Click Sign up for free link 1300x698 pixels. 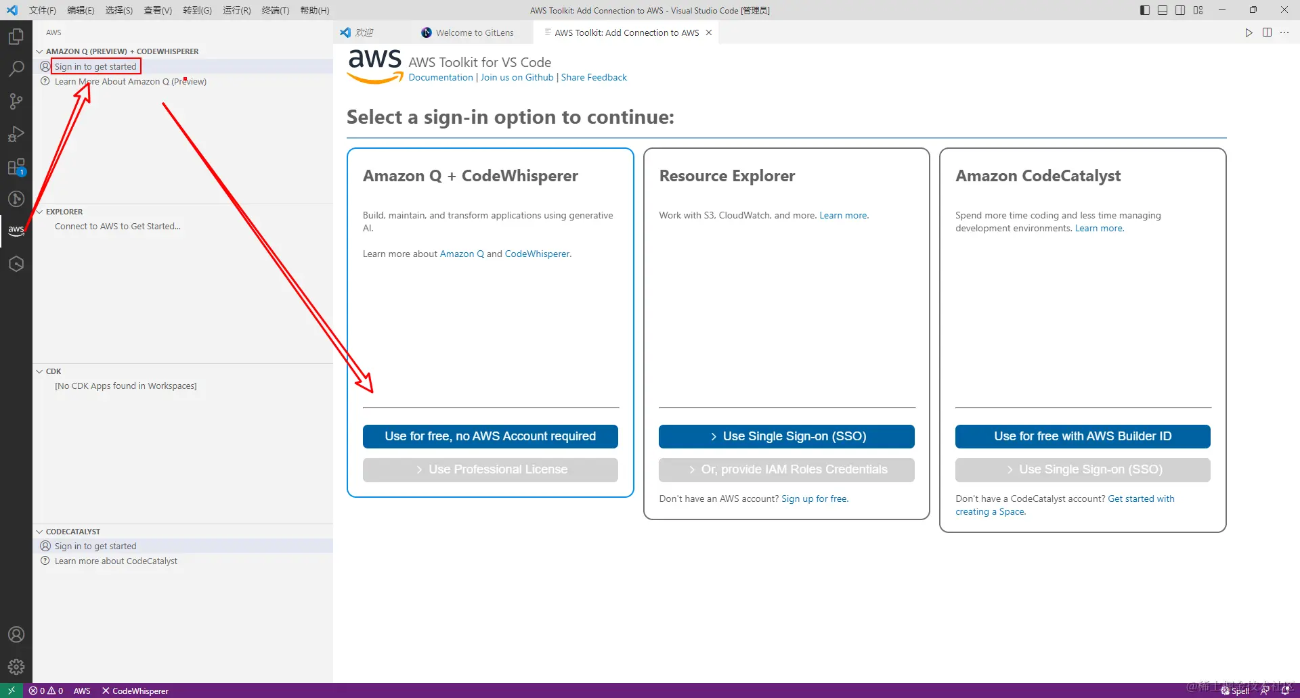[815, 498]
